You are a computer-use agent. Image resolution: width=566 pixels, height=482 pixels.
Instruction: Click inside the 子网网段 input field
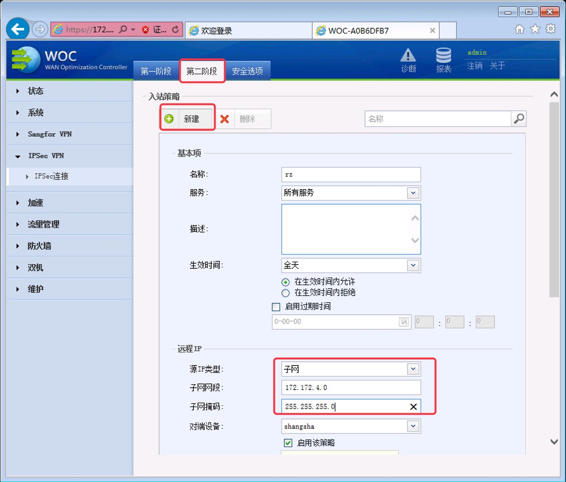pyautogui.click(x=351, y=387)
